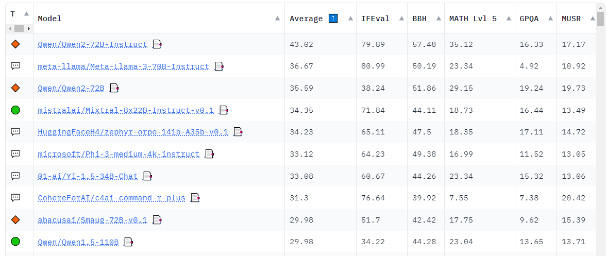This screenshot has width=607, height=256.
Task: Click the orange diamond icon for Qwen2-72B-Instruct row
Action: point(15,45)
